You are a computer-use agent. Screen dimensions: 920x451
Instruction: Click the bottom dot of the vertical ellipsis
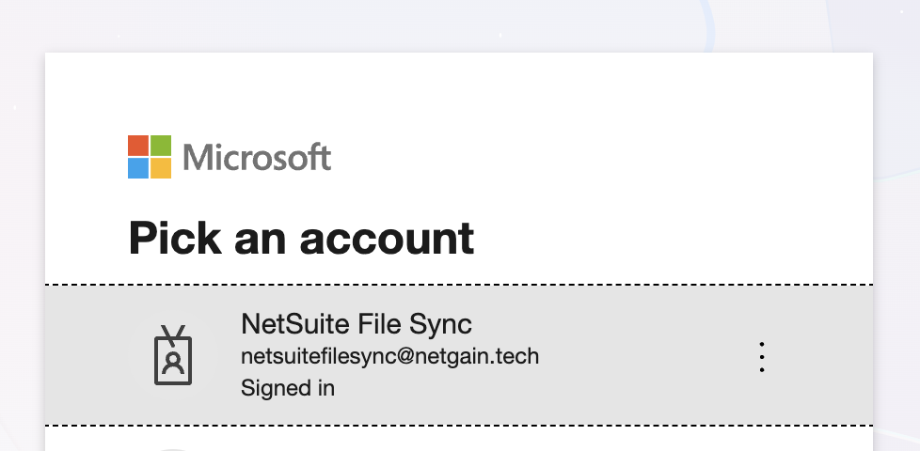762,369
